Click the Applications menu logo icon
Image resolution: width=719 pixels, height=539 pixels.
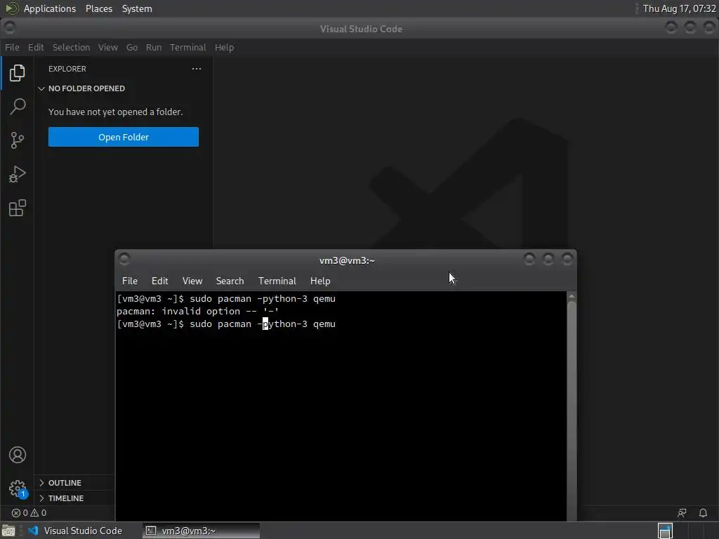click(11, 8)
